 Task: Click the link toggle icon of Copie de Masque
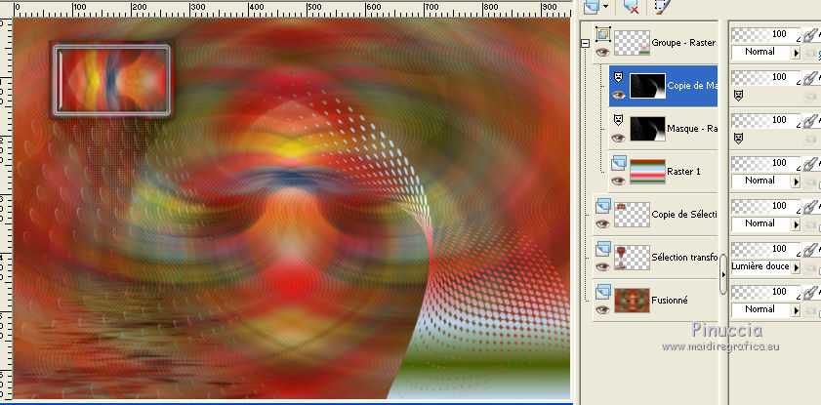tap(811, 77)
